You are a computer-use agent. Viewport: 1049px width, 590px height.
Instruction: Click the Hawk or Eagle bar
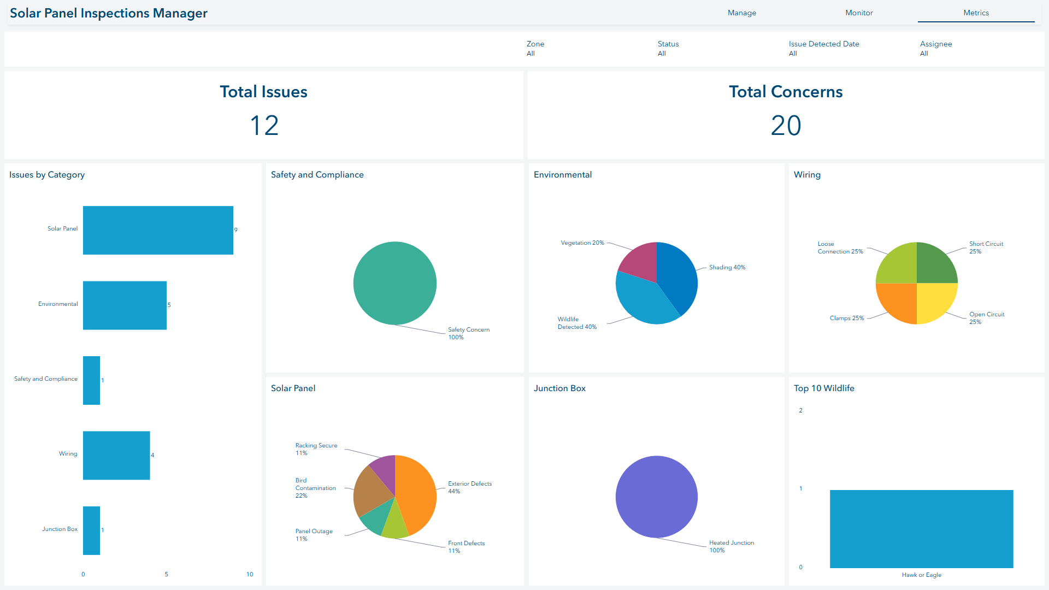(921, 529)
